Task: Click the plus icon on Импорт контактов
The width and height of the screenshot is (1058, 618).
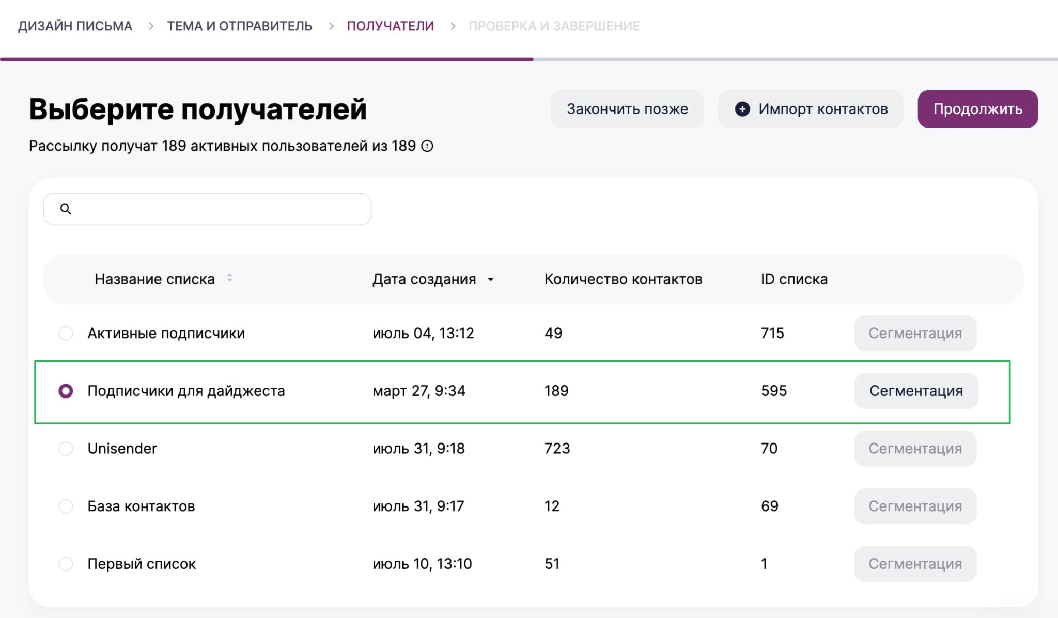Action: click(x=742, y=109)
